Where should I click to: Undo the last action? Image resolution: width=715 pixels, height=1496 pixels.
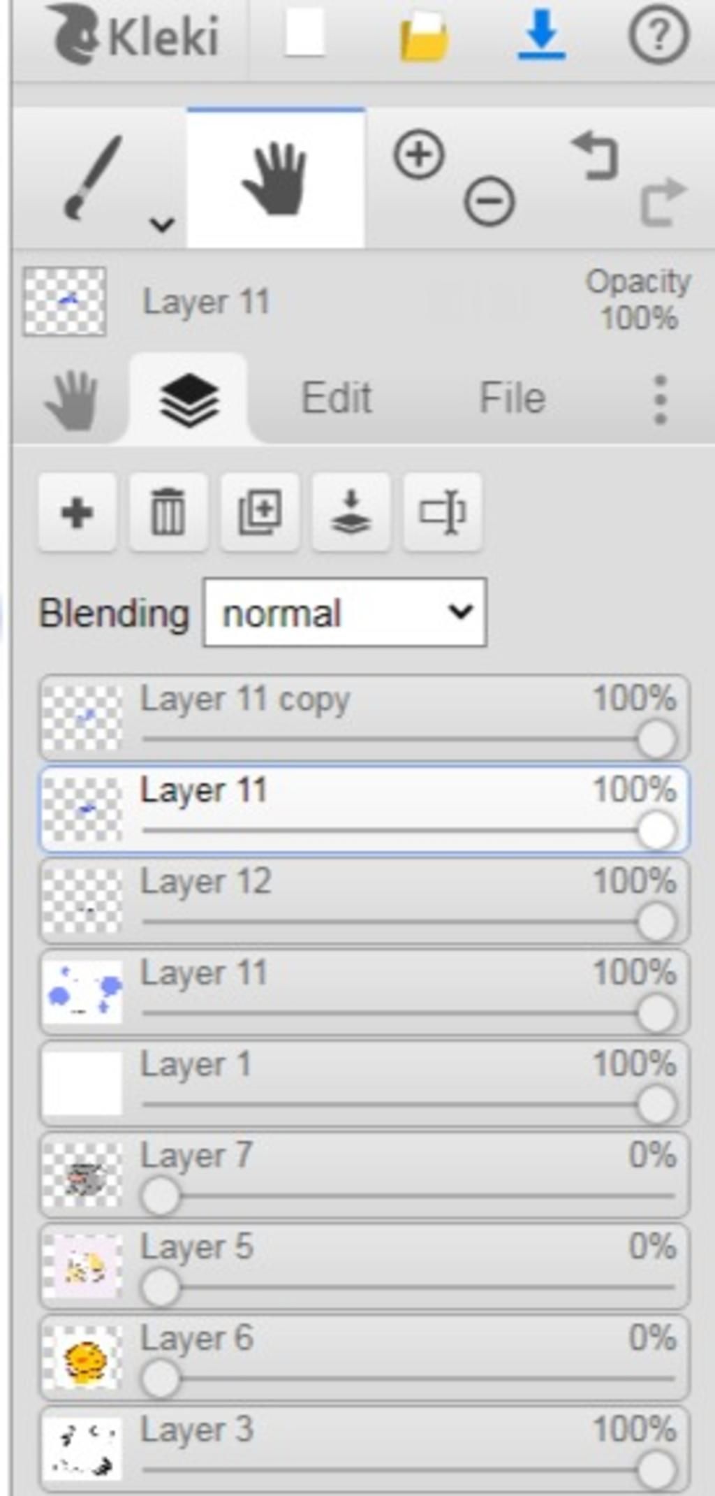tap(596, 156)
